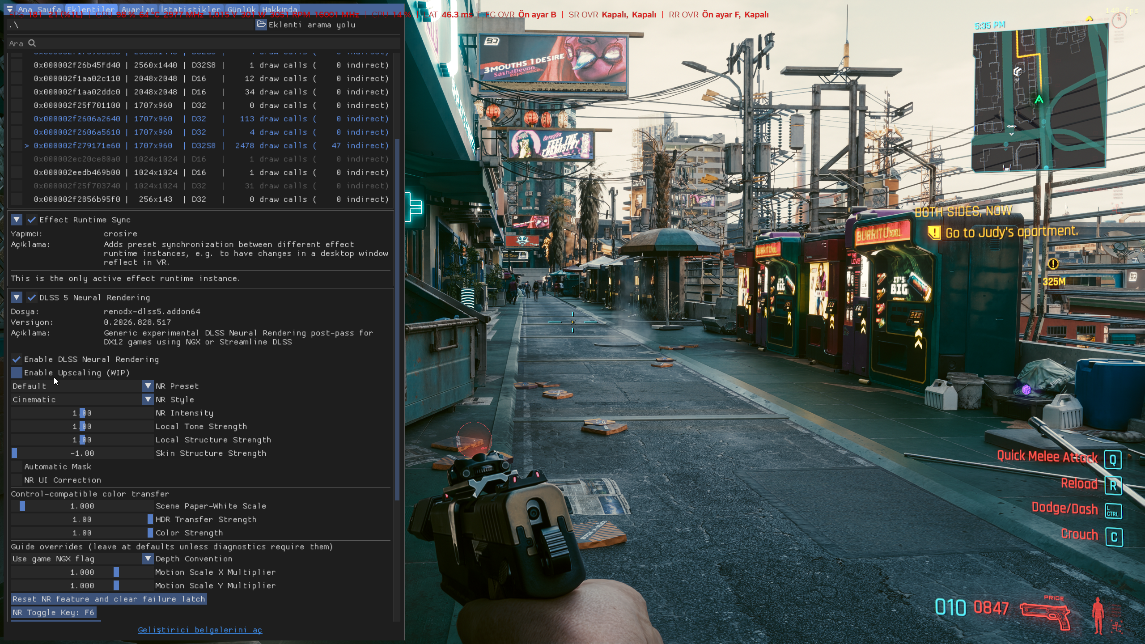
Task: Select buffer row 0x000002f1aa02c110
Action: (211, 78)
